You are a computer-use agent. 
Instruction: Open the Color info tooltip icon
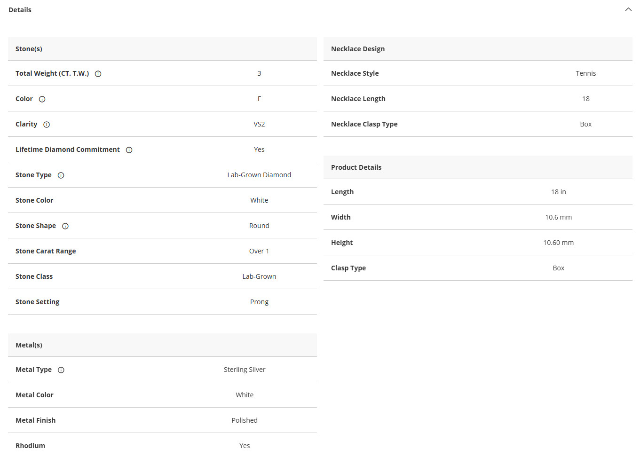click(42, 99)
